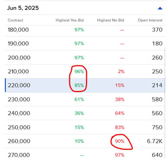Click the 96% yes bid for 210,000
The width and height of the screenshot is (166, 160).
click(x=79, y=72)
